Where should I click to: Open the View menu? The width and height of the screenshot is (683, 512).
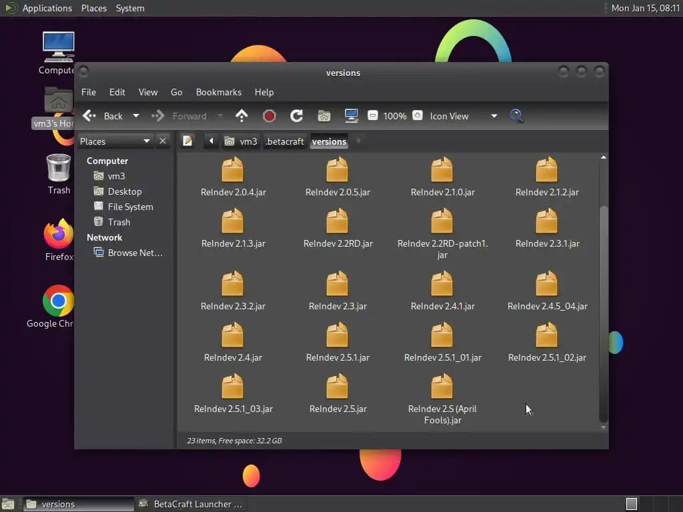point(147,92)
